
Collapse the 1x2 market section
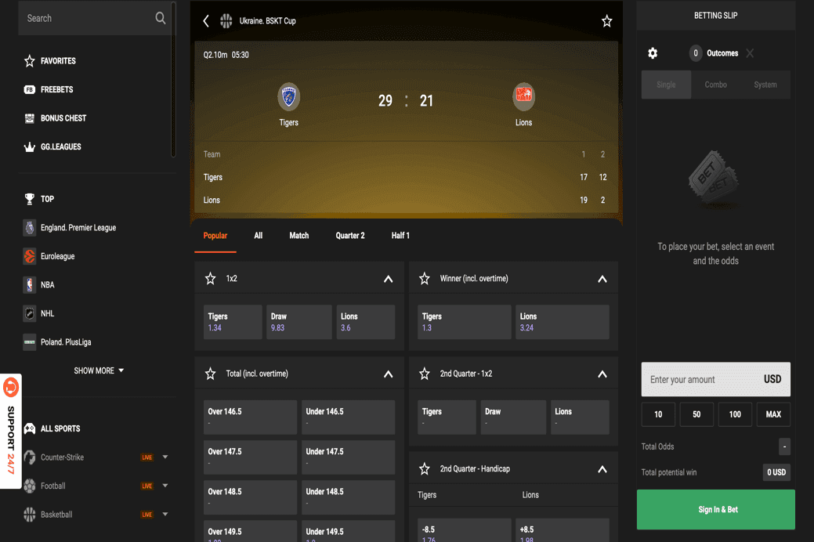388,279
